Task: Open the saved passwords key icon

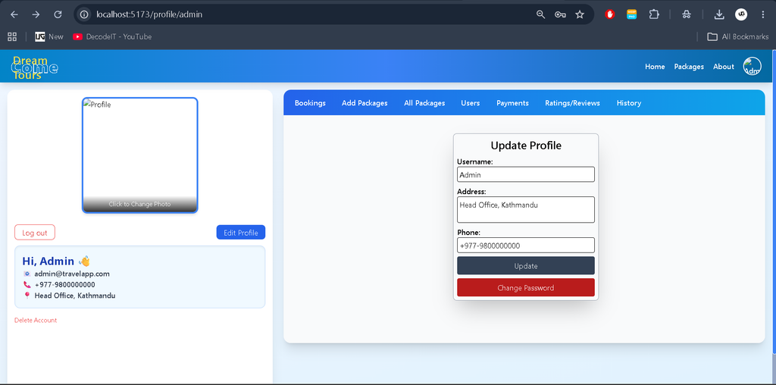Action: tap(560, 14)
